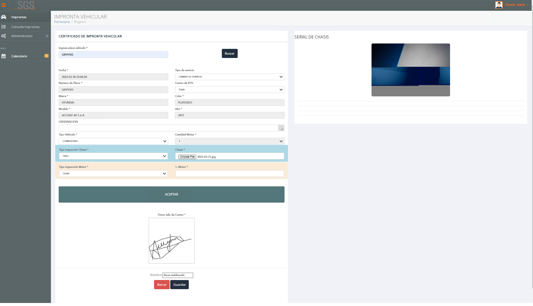Click the orange Calendario badge

tap(47, 56)
